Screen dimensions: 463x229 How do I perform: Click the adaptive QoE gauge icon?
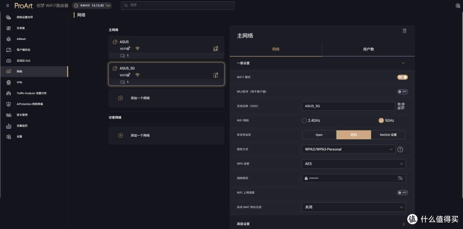click(9, 60)
